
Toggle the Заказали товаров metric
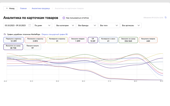pyautogui.click(x=78, y=40)
